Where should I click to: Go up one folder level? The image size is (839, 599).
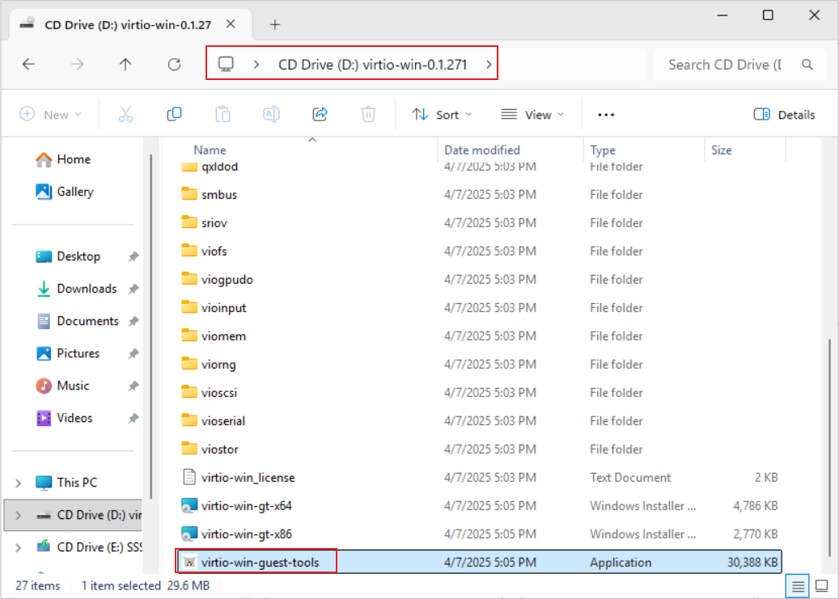125,65
